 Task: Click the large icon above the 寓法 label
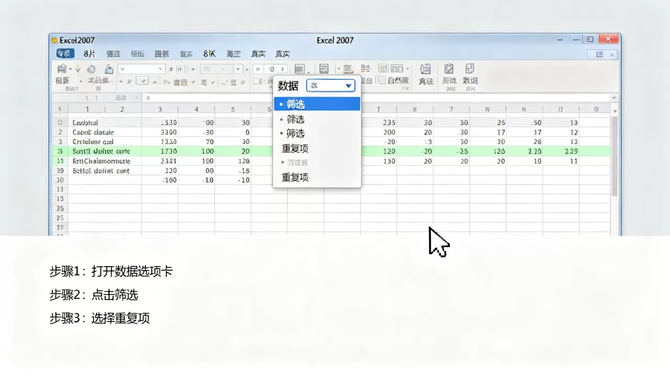[426, 69]
